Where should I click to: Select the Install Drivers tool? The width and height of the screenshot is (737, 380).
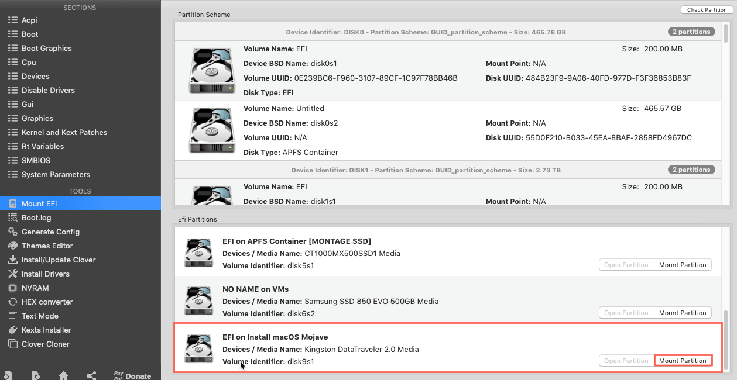tap(80, 274)
